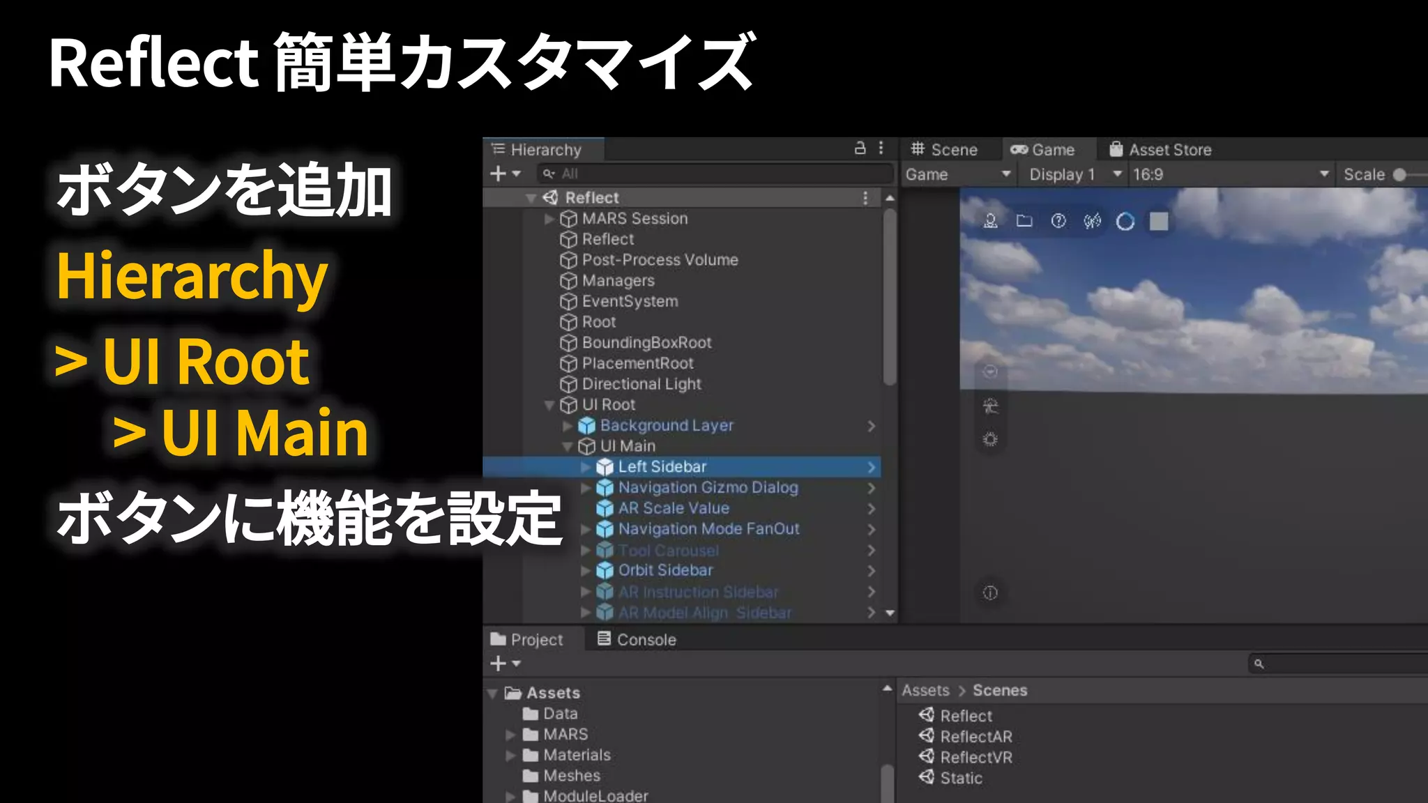Open the Display 1 dropdown
Image resolution: width=1428 pixels, height=803 pixels.
(1074, 174)
